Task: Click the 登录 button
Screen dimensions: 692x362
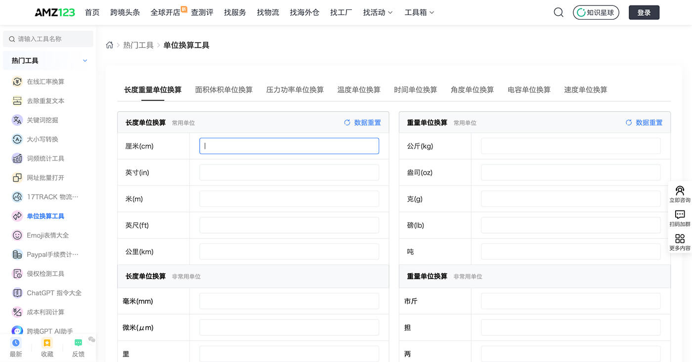Action: [644, 12]
